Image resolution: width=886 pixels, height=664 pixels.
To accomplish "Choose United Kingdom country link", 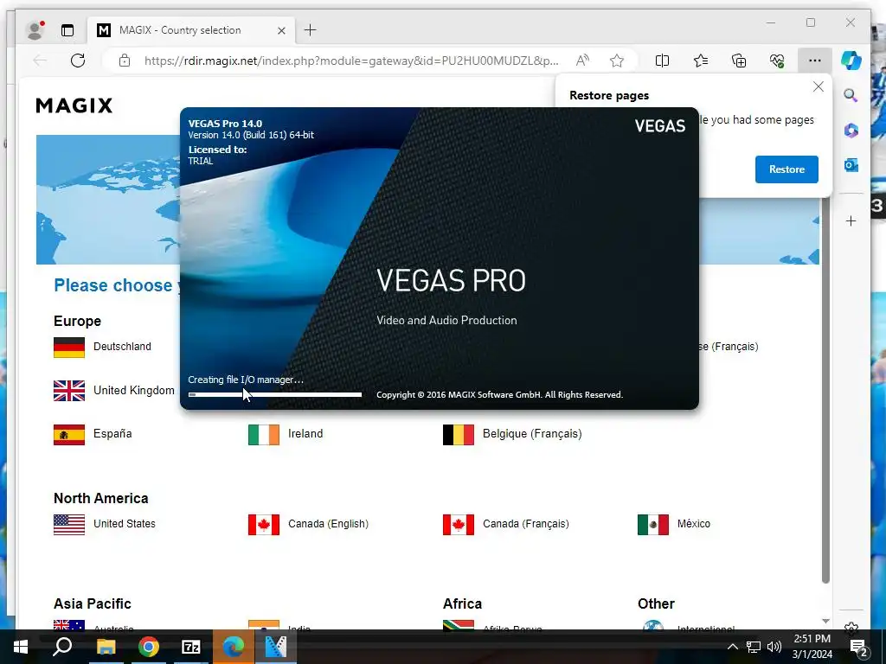I will (134, 390).
